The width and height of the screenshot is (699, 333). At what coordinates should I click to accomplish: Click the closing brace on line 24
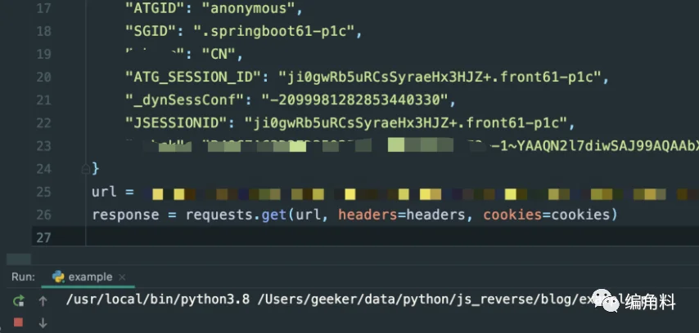96,169
